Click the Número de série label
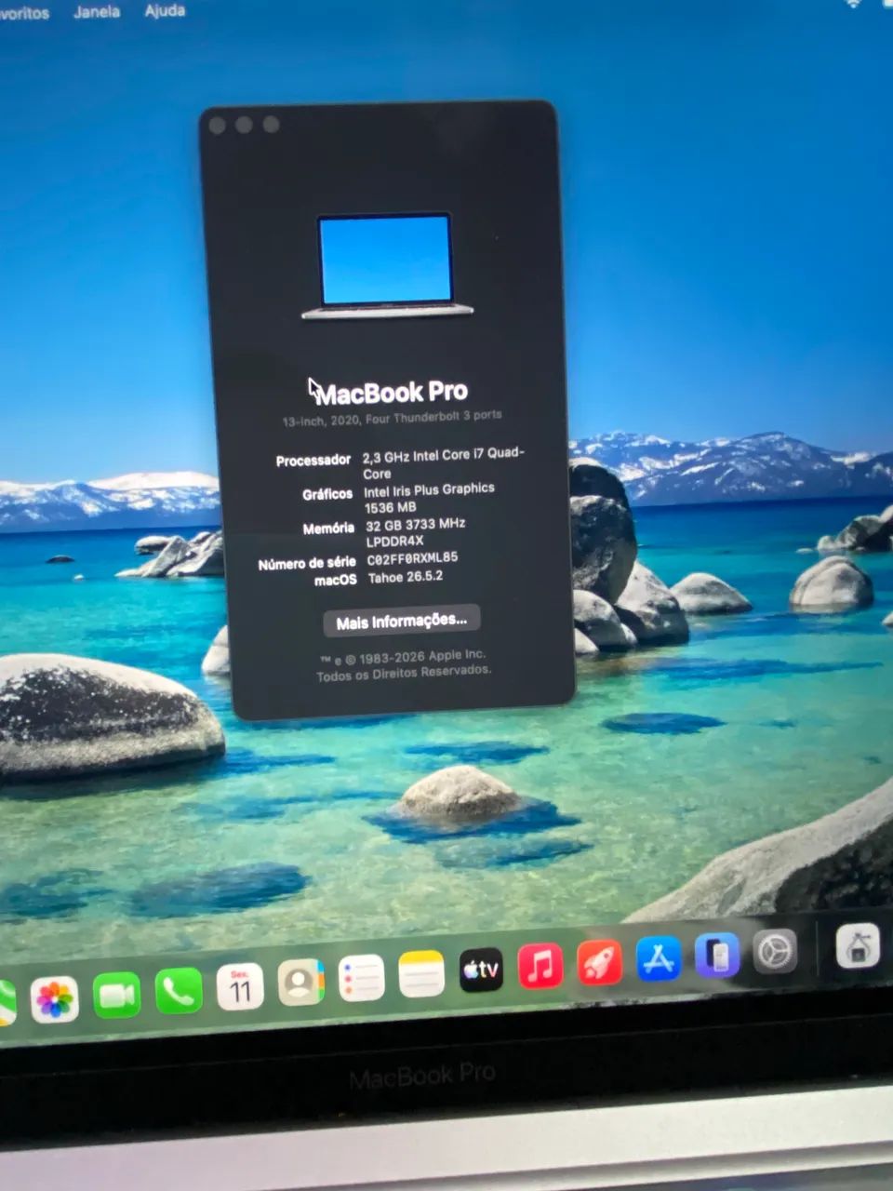The width and height of the screenshot is (893, 1191). [x=307, y=563]
